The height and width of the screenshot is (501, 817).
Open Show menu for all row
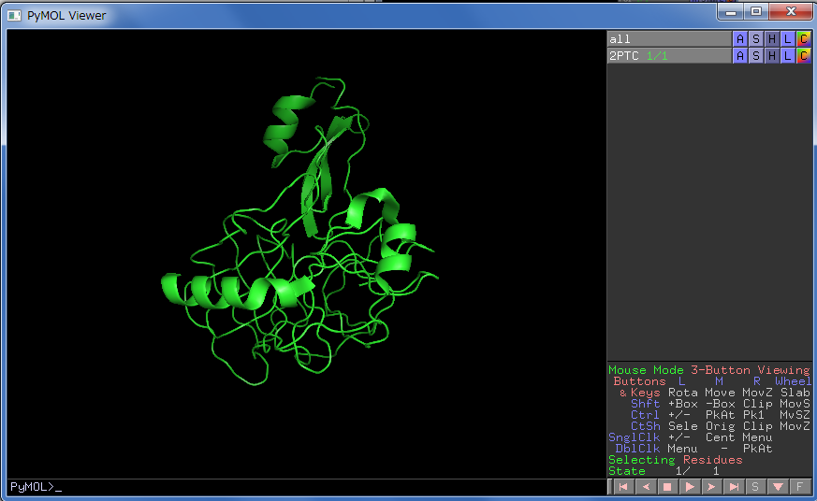tap(756, 39)
